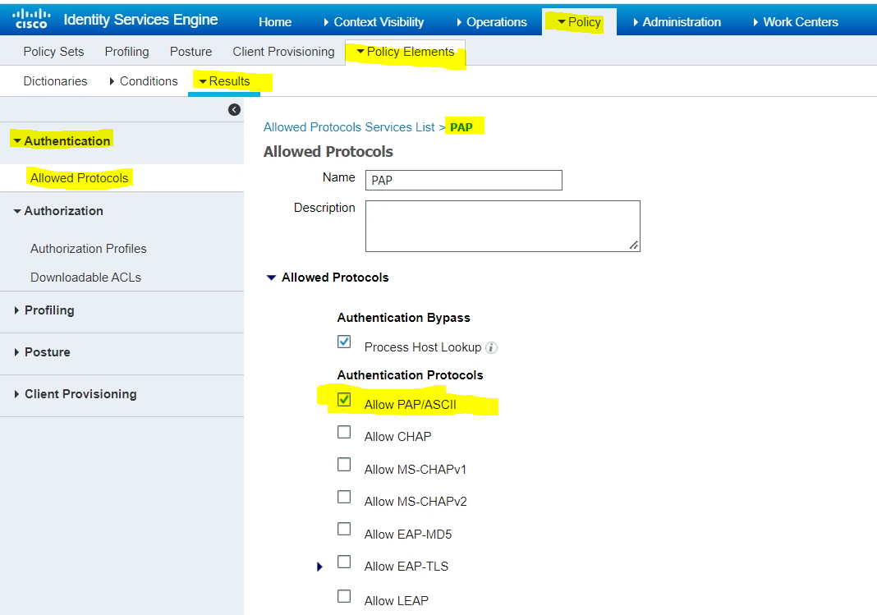The height and width of the screenshot is (615, 877).
Task: Disable the Allow PAP/ASCII checkbox
Action: click(344, 400)
